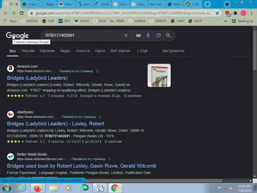Open more options for Amazon result
Screen dimensions: 257x193
[x=97, y=71]
